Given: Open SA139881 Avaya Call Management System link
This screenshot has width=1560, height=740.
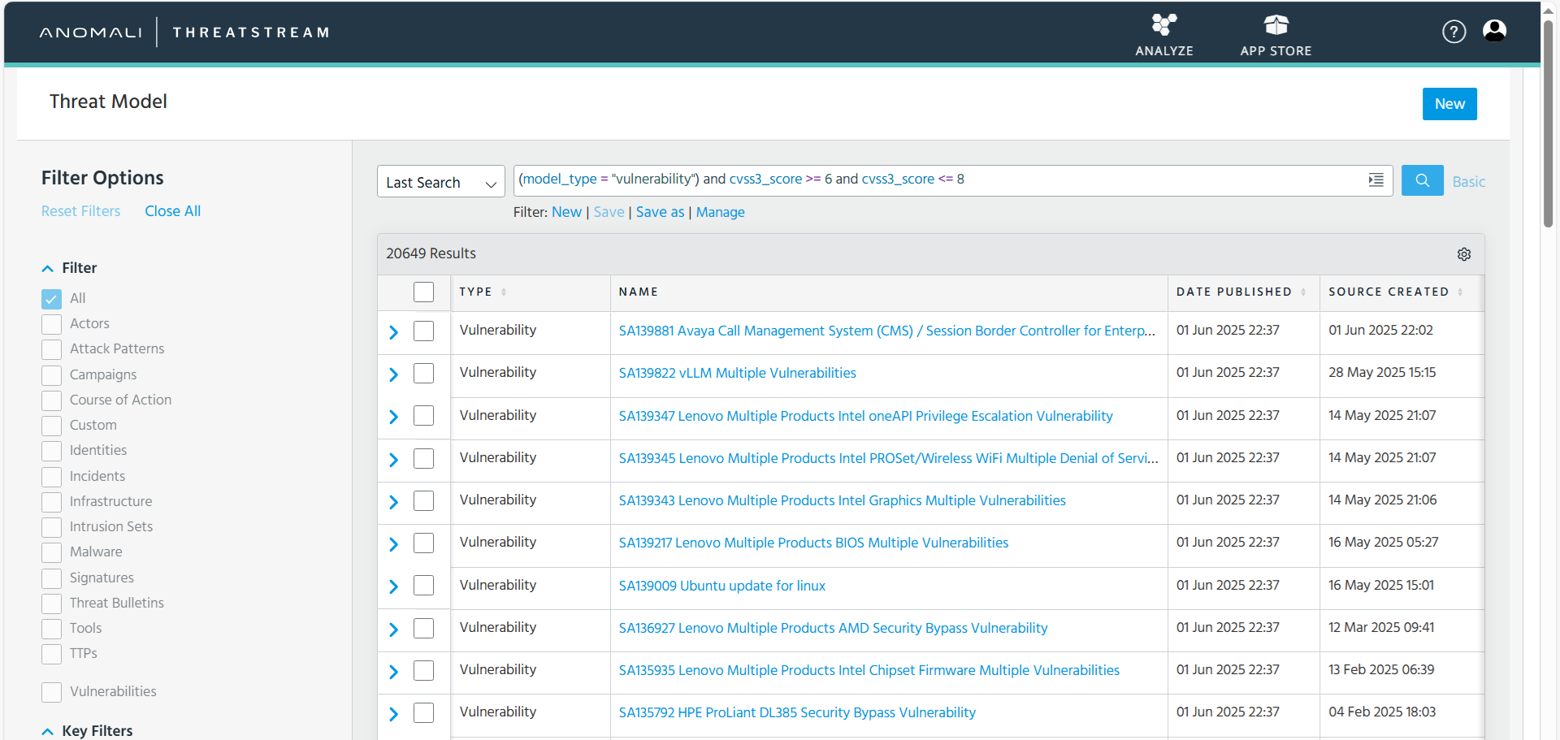Looking at the screenshot, I should click(x=886, y=331).
